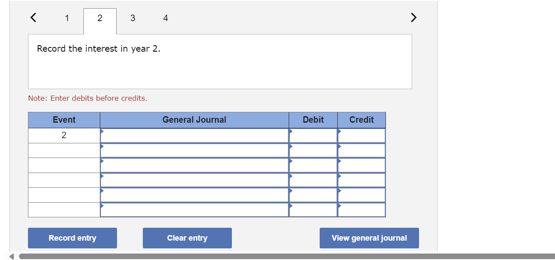Expand the Debit dropdown in the third row
The image size is (555, 260).
click(291, 161)
